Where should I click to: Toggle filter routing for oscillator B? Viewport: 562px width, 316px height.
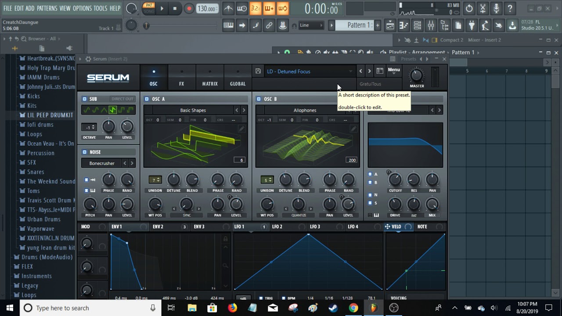[x=370, y=182]
